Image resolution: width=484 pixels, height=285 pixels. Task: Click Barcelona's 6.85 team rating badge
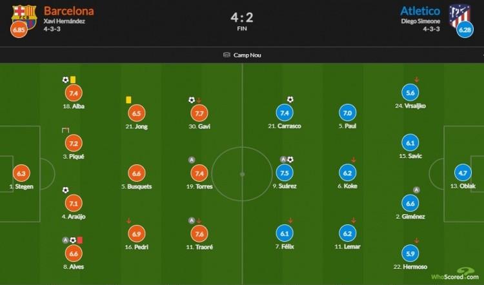[x=19, y=30]
